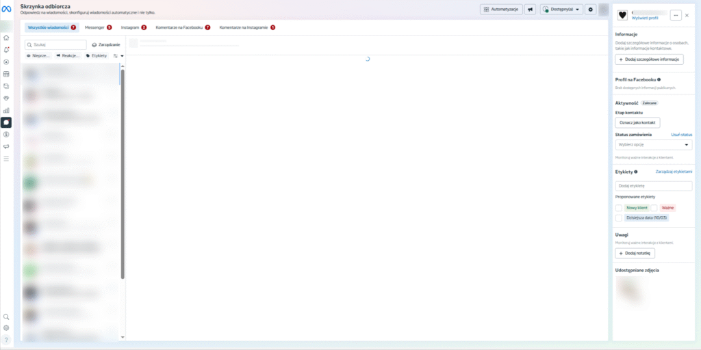Click the heart profile avatar
The width and height of the screenshot is (701, 350).
(622, 15)
